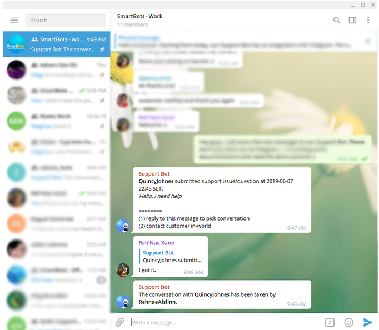379x330 pixels.
Task: Click the SmartBots globe avatar in chat list
Action: point(16,44)
